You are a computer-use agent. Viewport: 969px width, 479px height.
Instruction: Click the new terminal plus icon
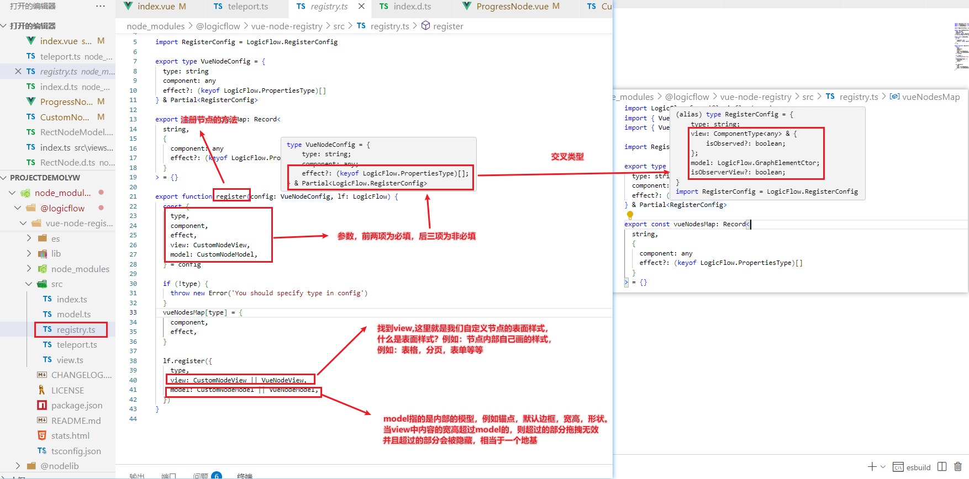[872, 467]
